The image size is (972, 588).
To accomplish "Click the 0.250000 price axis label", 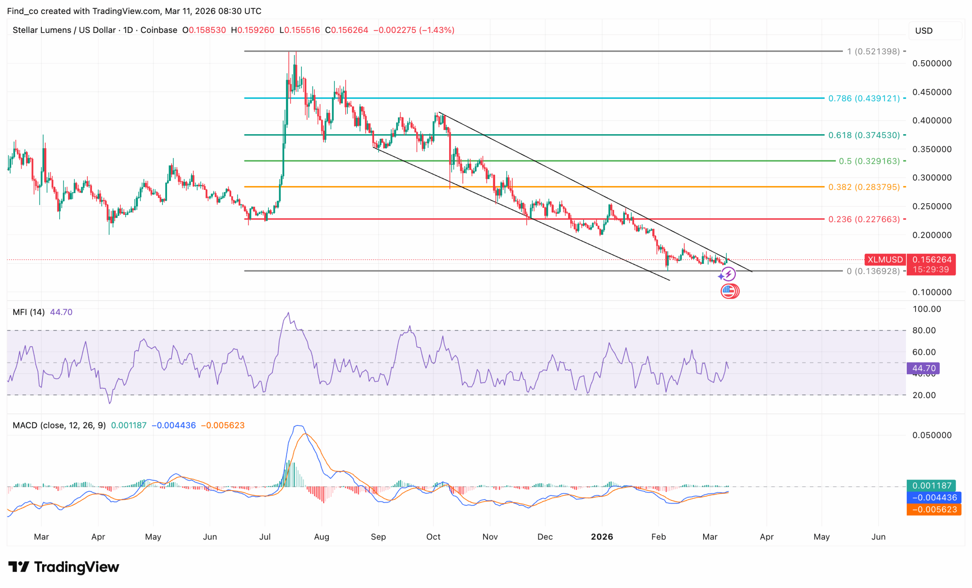I will pyautogui.click(x=932, y=206).
